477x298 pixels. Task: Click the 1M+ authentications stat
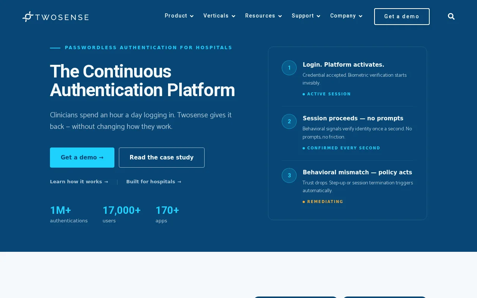pos(69,214)
